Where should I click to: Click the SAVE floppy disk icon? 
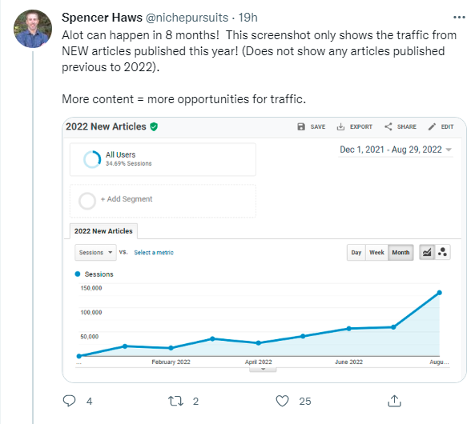pyautogui.click(x=301, y=126)
